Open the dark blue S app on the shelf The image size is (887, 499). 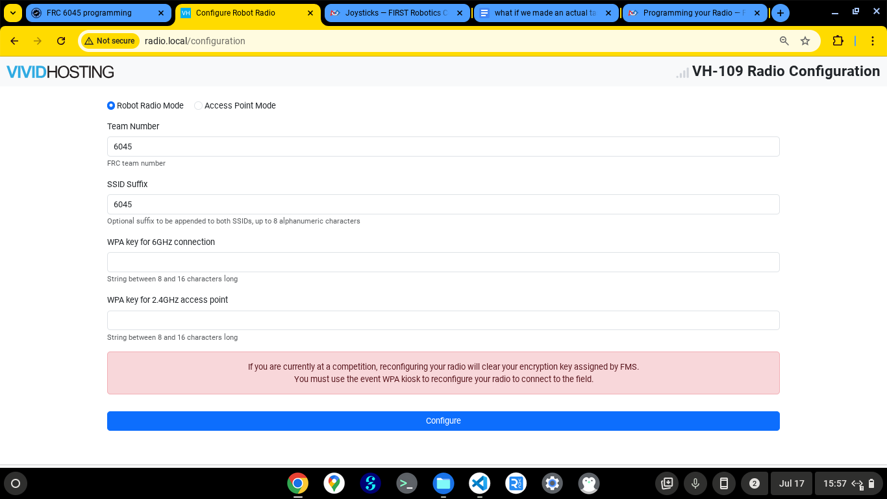pyautogui.click(x=371, y=483)
